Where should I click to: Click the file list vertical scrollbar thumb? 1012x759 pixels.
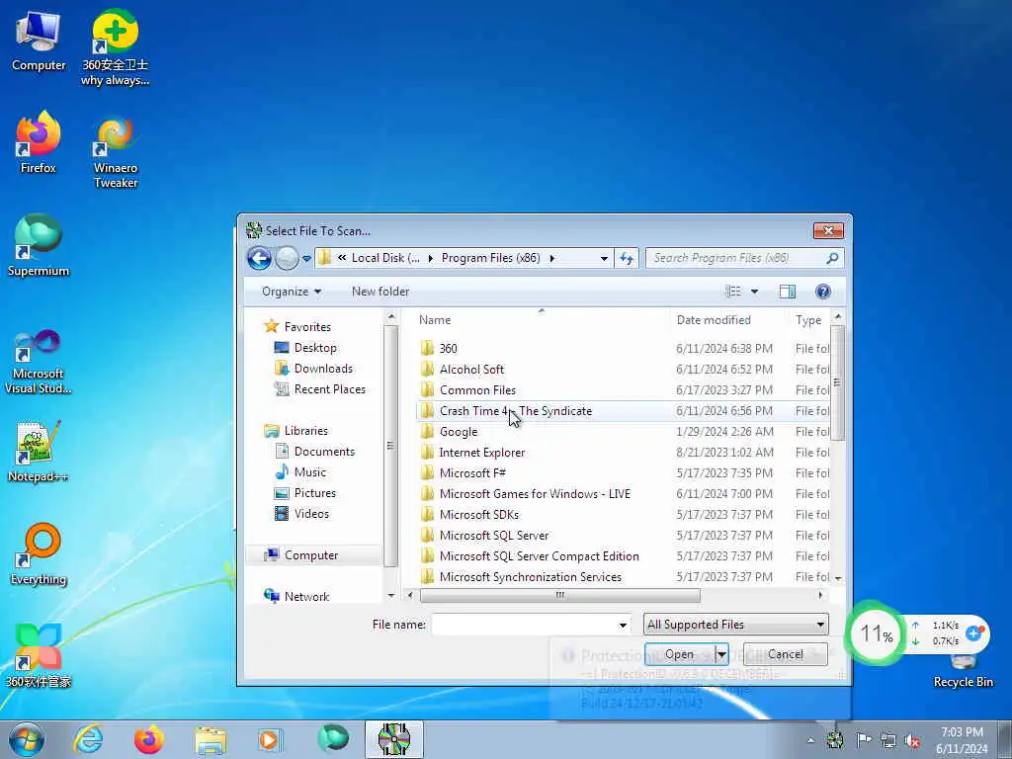tap(837, 383)
